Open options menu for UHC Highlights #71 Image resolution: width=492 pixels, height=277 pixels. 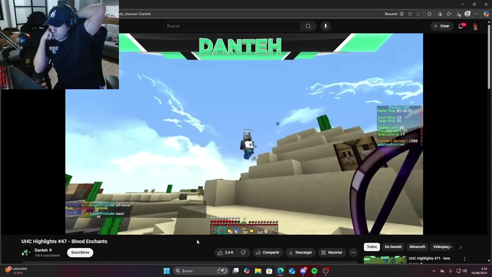coord(465,259)
